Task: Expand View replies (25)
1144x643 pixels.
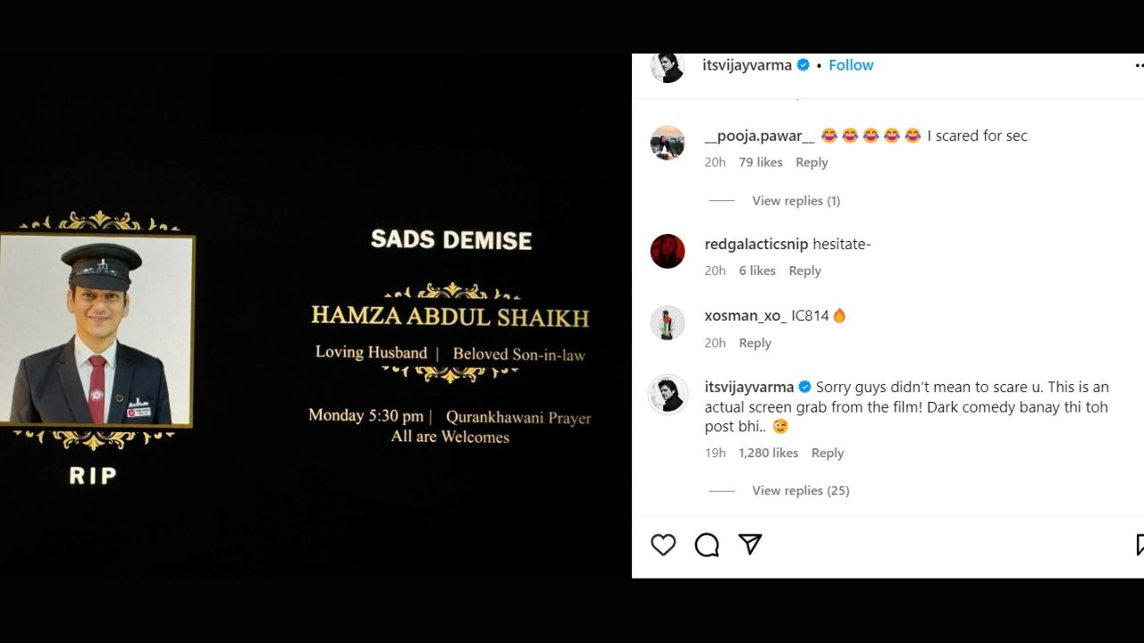Action: click(801, 490)
